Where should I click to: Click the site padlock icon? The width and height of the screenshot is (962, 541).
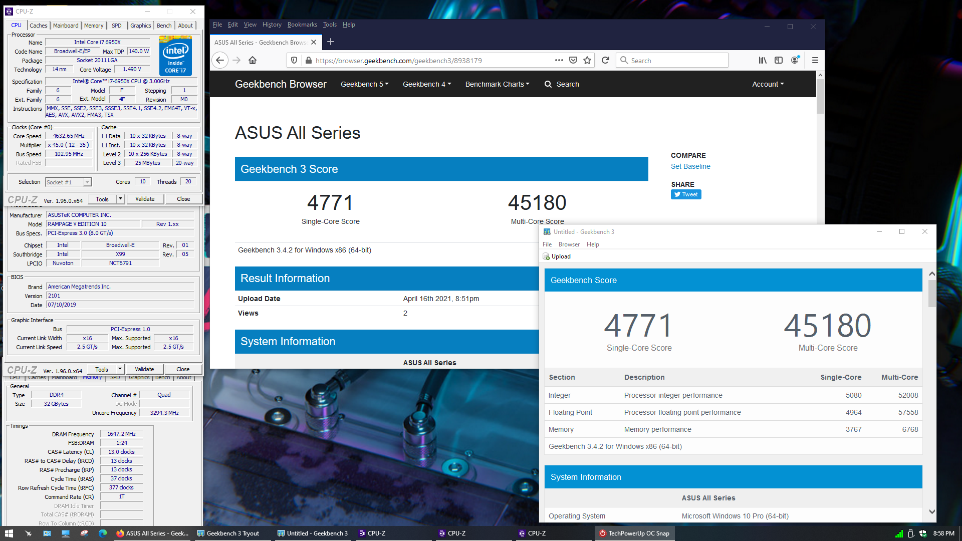coord(309,60)
